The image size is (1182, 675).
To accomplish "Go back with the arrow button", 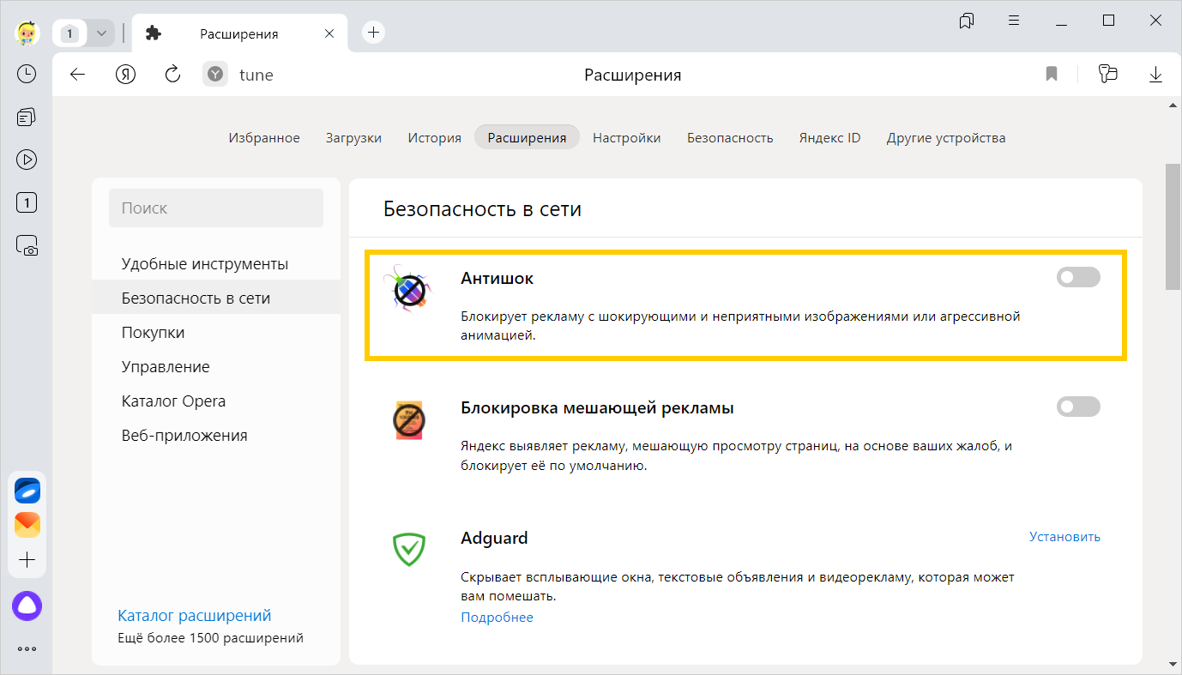I will coord(78,75).
